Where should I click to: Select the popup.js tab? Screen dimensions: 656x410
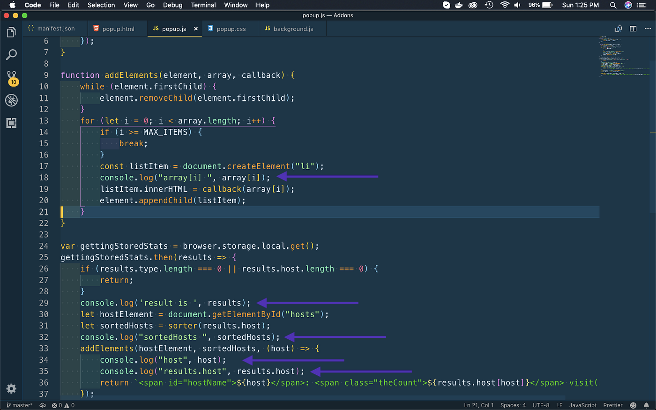(169, 29)
